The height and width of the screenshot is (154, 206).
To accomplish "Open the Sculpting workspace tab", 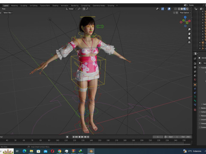I will point(24,6).
